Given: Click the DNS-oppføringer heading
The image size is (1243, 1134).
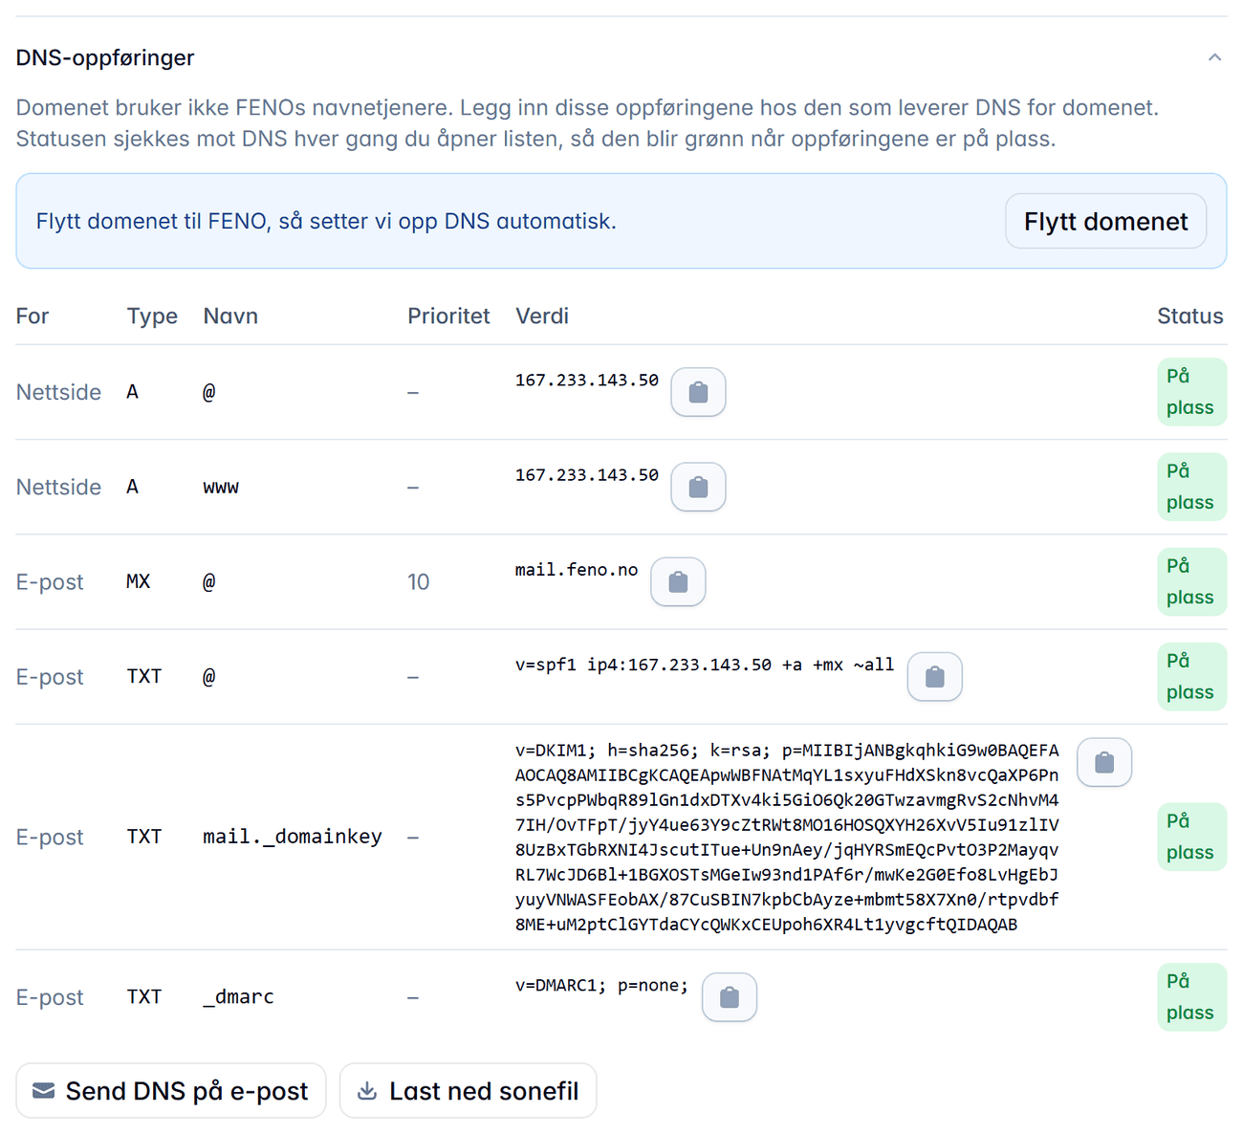Looking at the screenshot, I should coord(105,57).
